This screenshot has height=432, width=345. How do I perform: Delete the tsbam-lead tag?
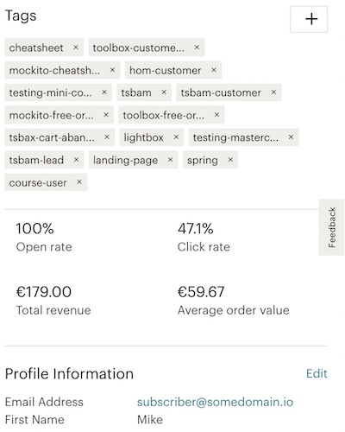click(76, 160)
